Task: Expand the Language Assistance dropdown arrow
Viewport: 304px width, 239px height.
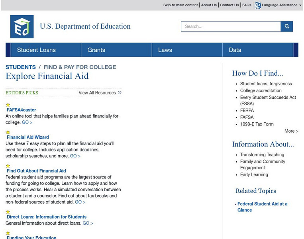Action: point(300,6)
